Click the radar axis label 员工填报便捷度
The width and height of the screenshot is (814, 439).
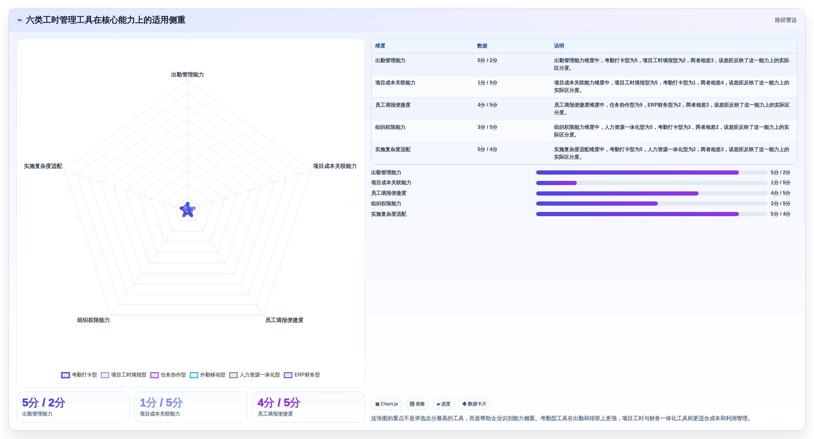[x=284, y=320]
